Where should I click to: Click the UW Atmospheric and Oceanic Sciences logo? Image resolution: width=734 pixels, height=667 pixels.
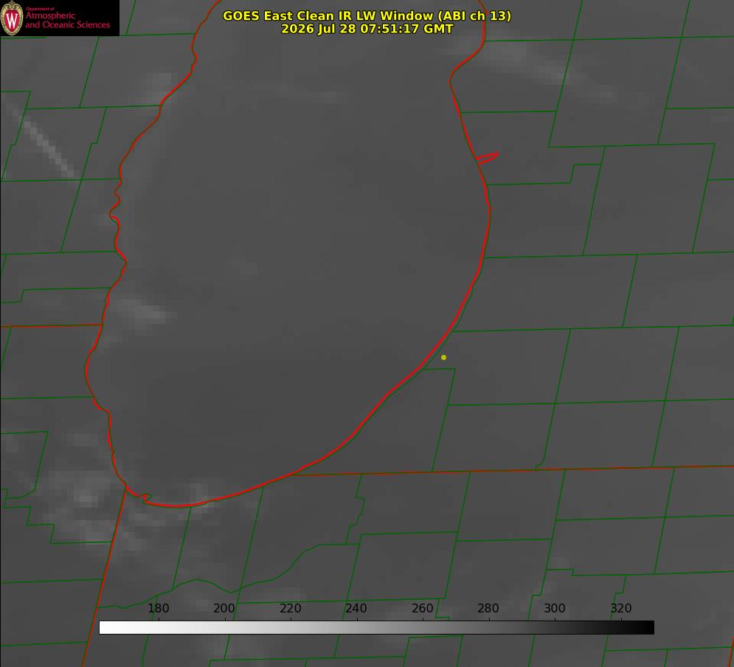click(x=60, y=18)
